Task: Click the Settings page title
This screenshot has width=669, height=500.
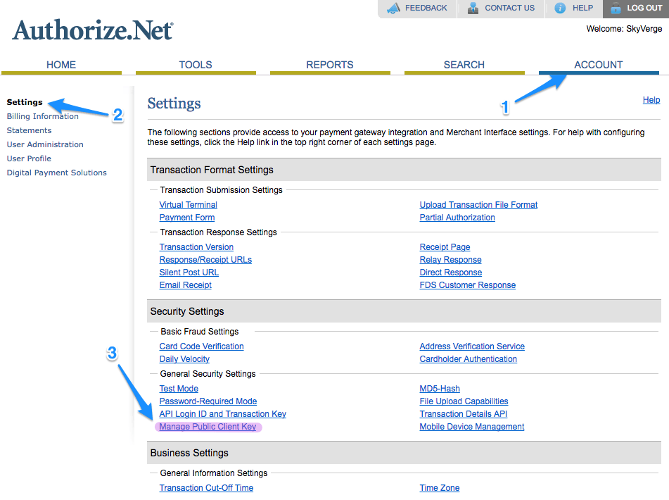Action: pyautogui.click(x=174, y=104)
